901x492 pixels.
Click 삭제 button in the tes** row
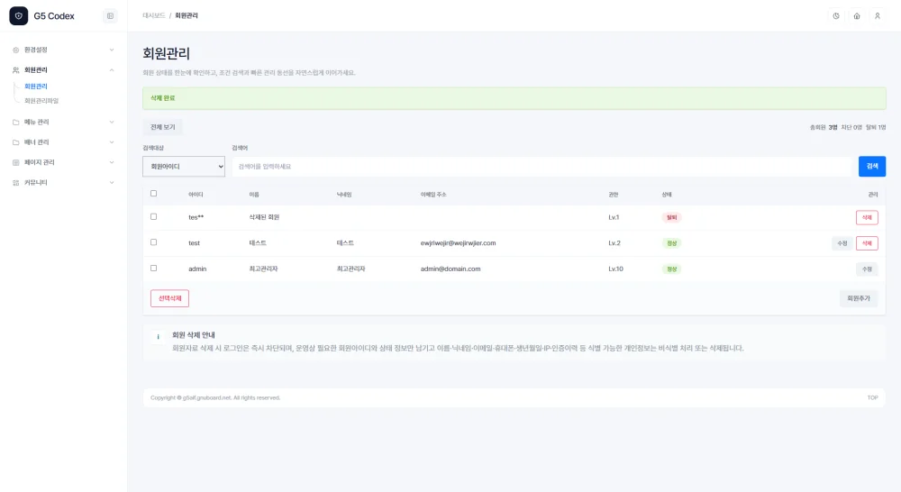coord(867,217)
